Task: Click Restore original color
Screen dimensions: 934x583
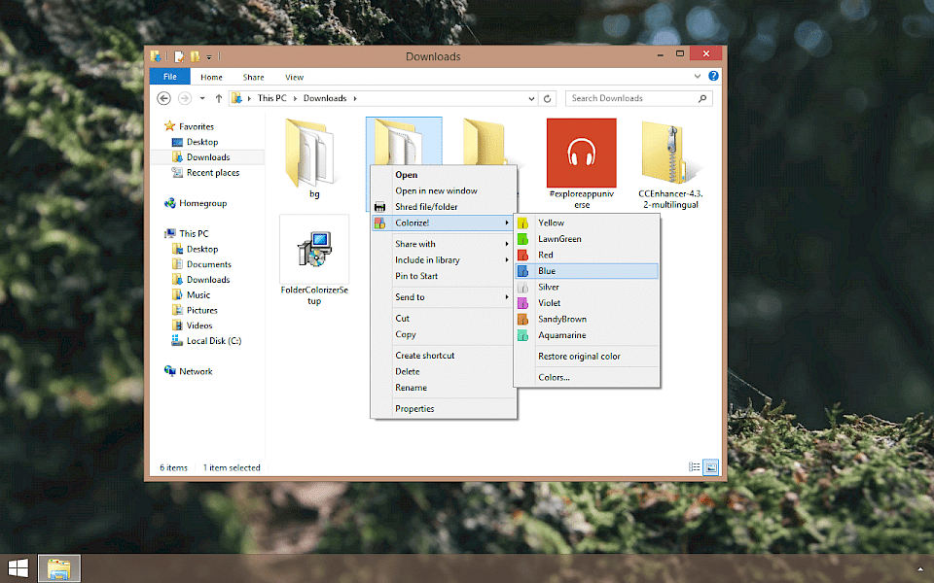Action: coord(587,357)
